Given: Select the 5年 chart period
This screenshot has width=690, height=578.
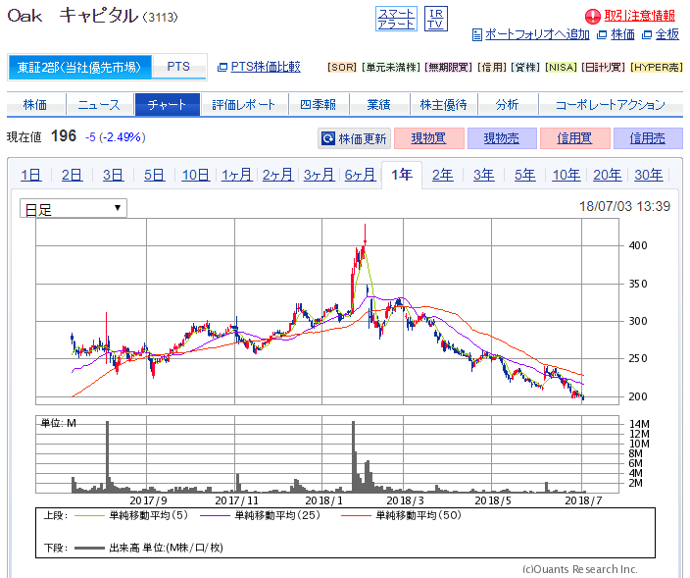Looking at the screenshot, I should 525,175.
